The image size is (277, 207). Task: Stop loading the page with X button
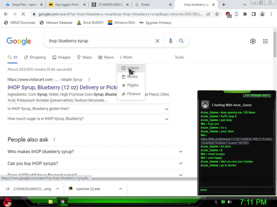click(x=23, y=14)
